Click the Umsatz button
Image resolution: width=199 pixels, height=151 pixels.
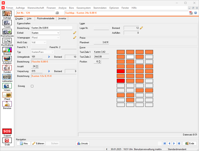pyautogui.click(x=82, y=143)
